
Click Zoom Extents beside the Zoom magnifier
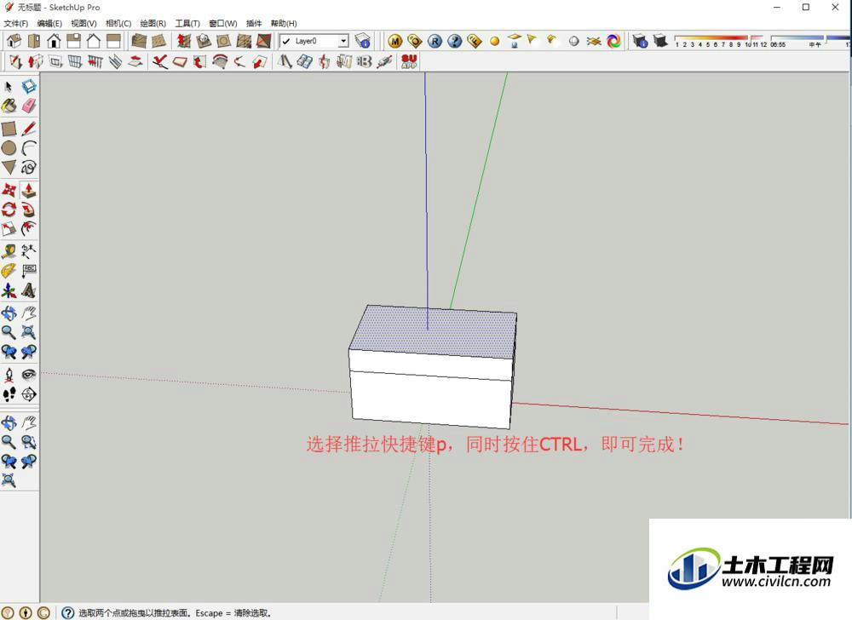click(x=29, y=332)
